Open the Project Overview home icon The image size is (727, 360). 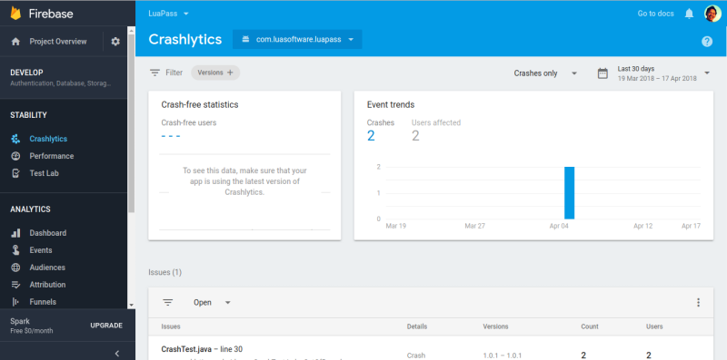15,42
